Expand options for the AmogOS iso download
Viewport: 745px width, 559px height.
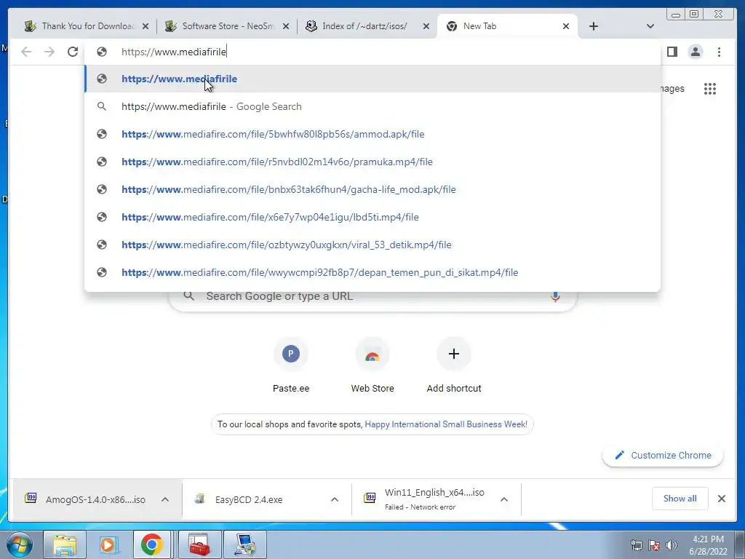click(x=165, y=499)
